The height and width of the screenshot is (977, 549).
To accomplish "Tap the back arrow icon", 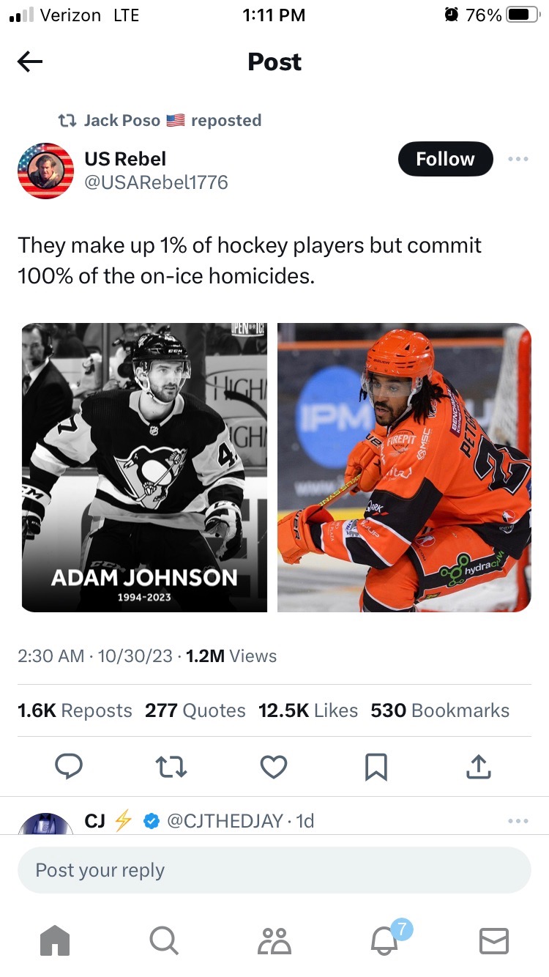I will pyautogui.click(x=30, y=62).
